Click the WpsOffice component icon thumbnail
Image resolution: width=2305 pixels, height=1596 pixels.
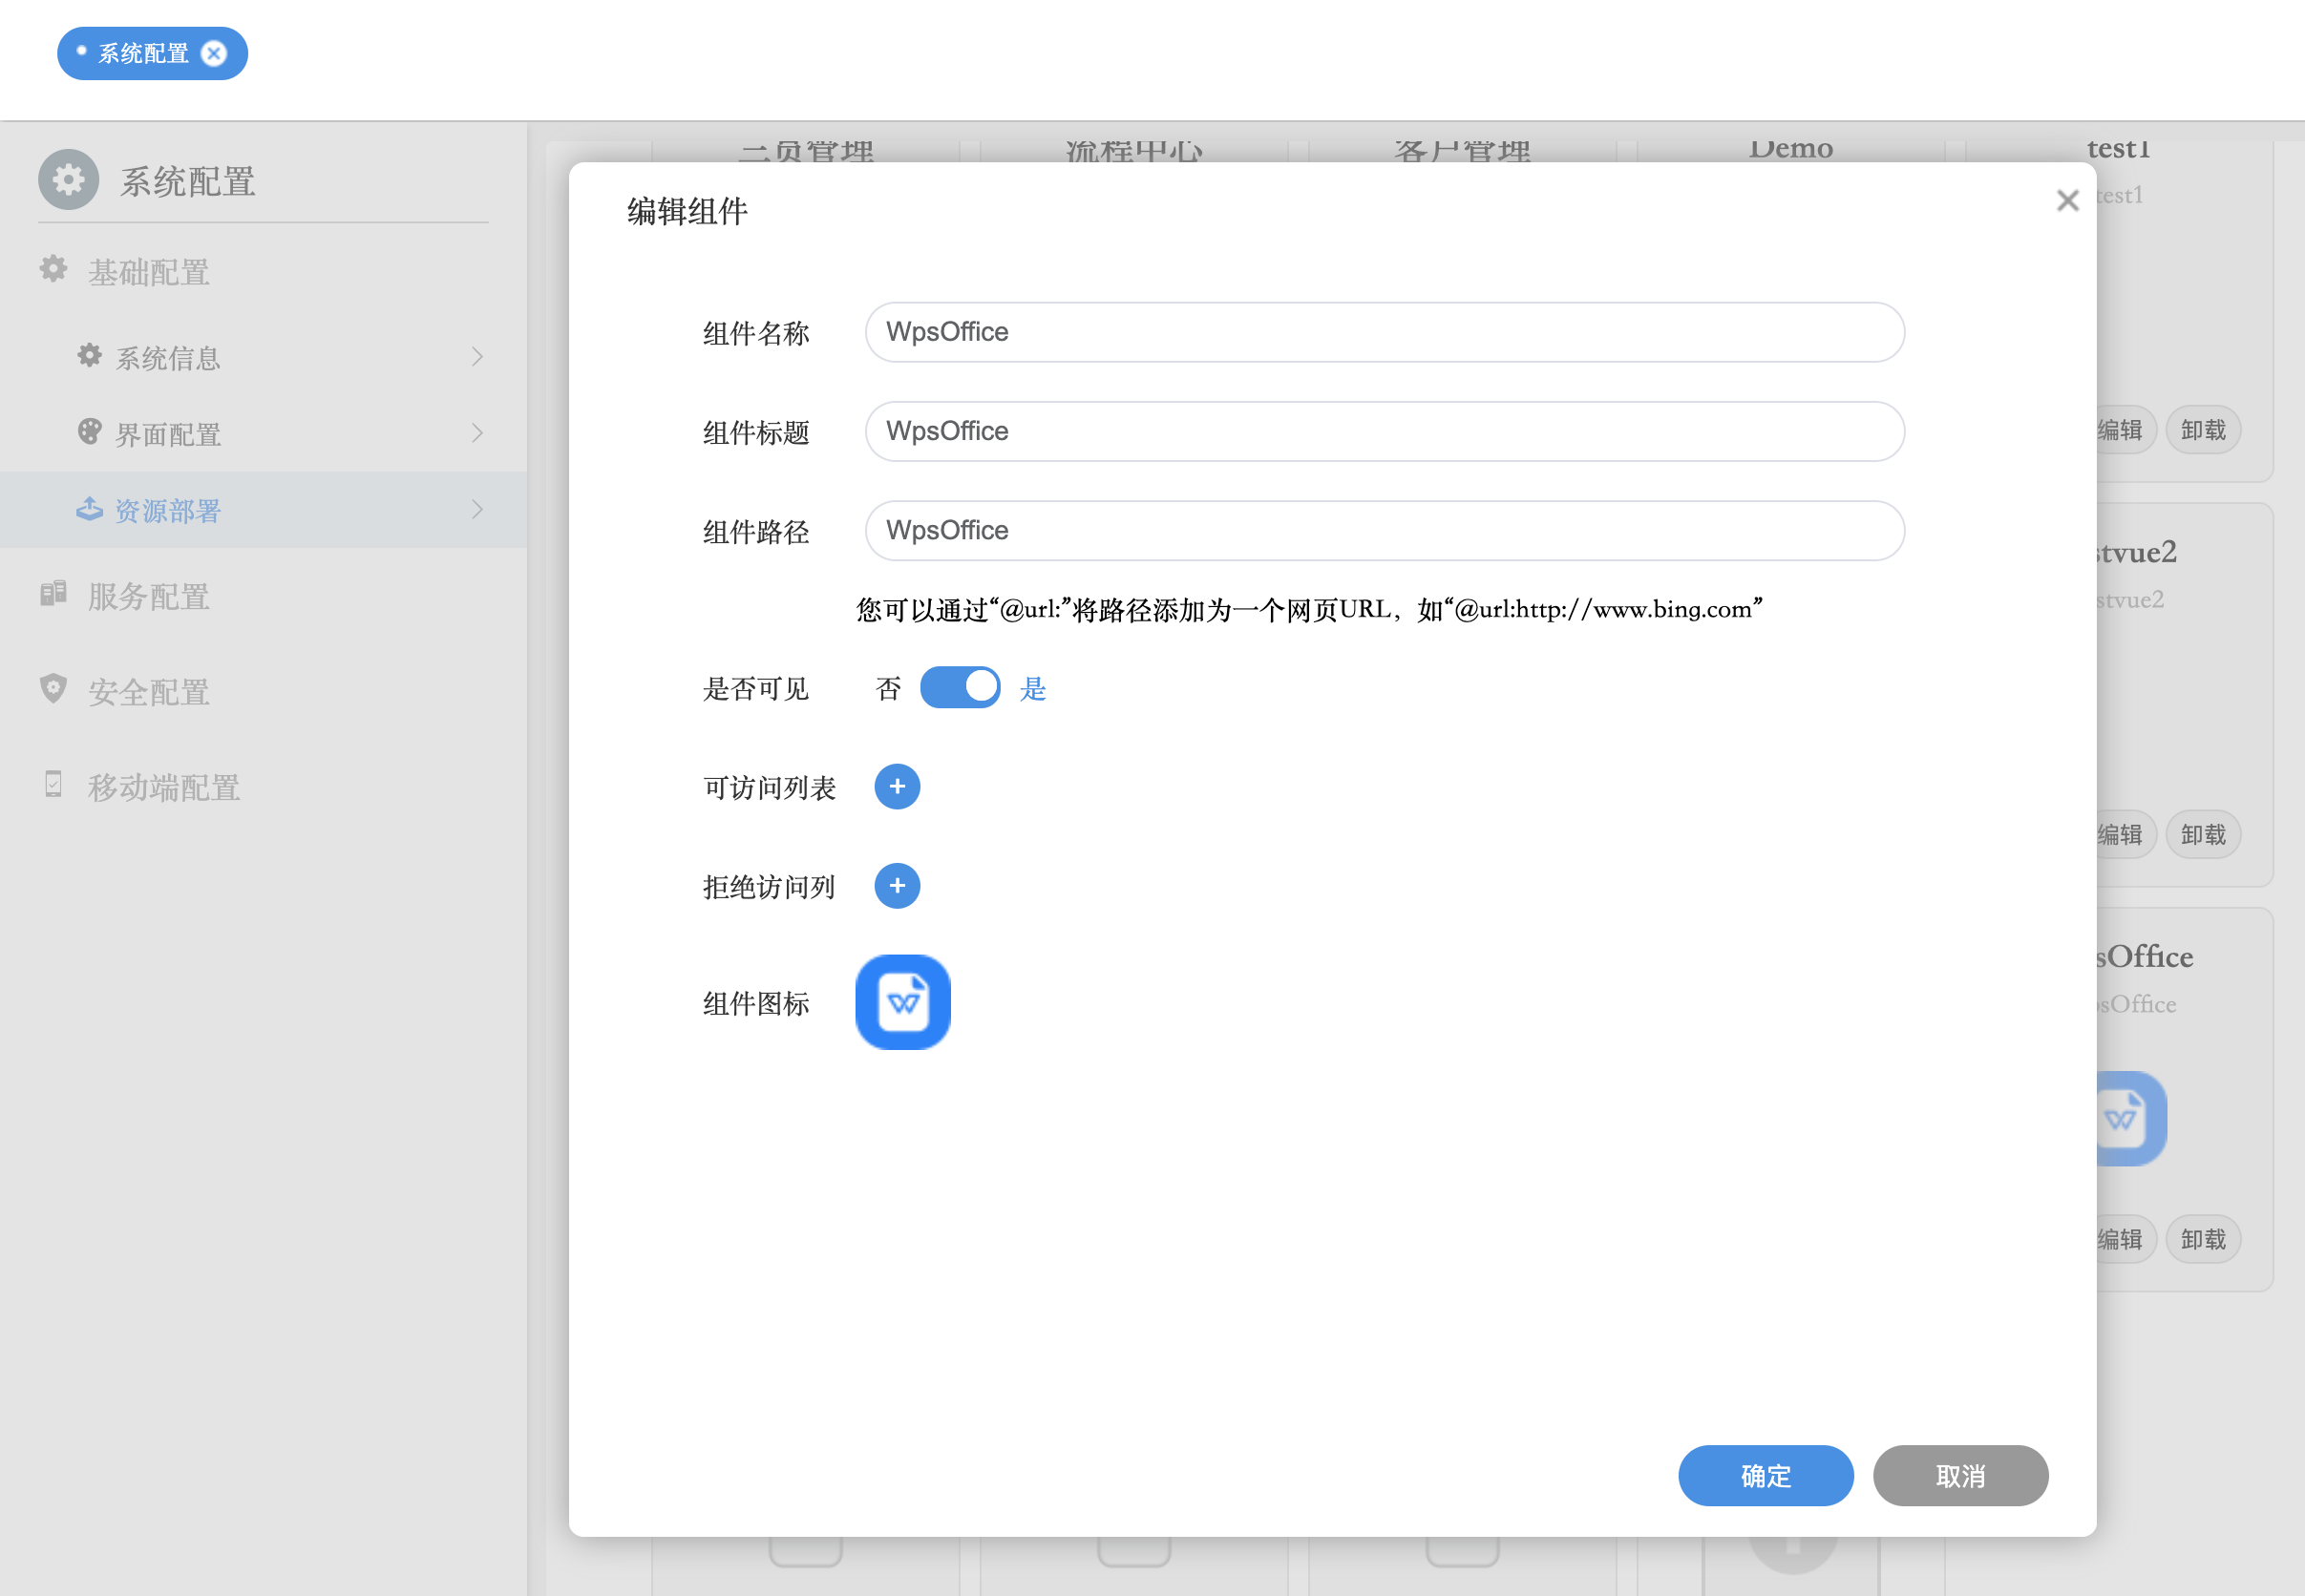[x=902, y=1002]
